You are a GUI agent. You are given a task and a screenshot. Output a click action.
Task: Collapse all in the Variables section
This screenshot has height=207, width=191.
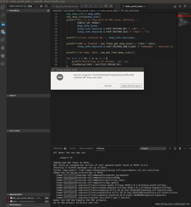[48, 11]
